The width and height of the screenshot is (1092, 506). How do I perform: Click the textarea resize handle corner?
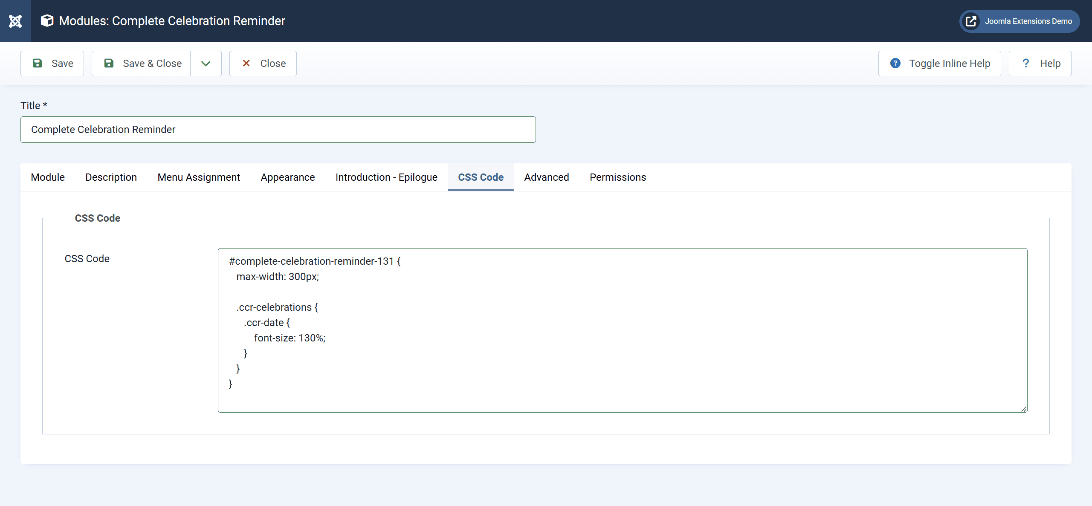[1024, 409]
